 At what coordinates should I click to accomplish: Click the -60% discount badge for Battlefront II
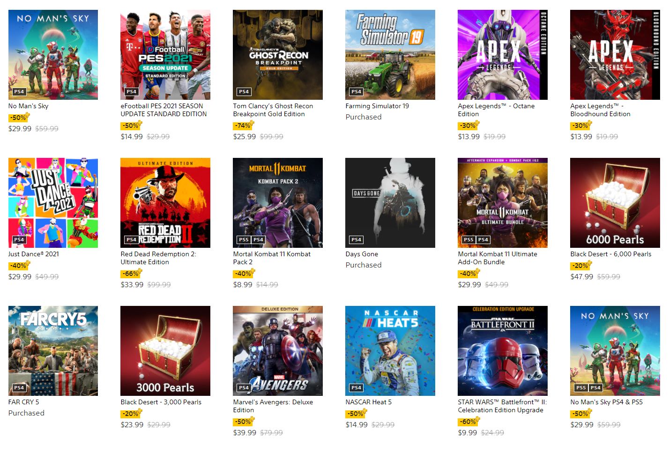tap(468, 422)
